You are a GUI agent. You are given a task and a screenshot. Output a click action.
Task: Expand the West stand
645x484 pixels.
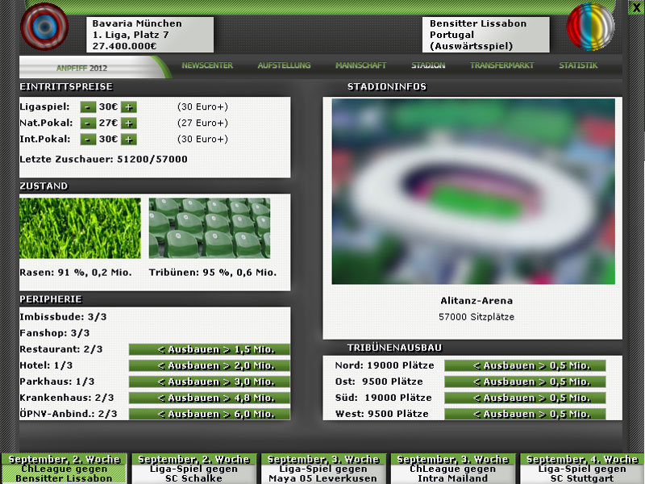pos(525,414)
